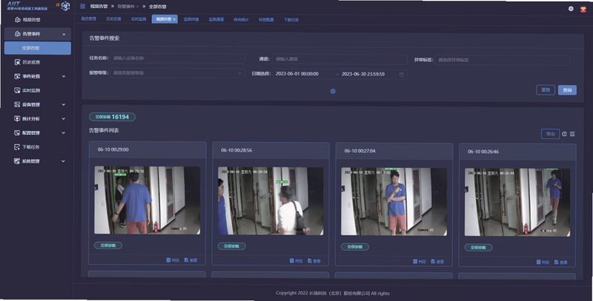Click 查看 on the 06-10 00:29:00 card
The width and height of the screenshot is (593, 301).
(191, 260)
